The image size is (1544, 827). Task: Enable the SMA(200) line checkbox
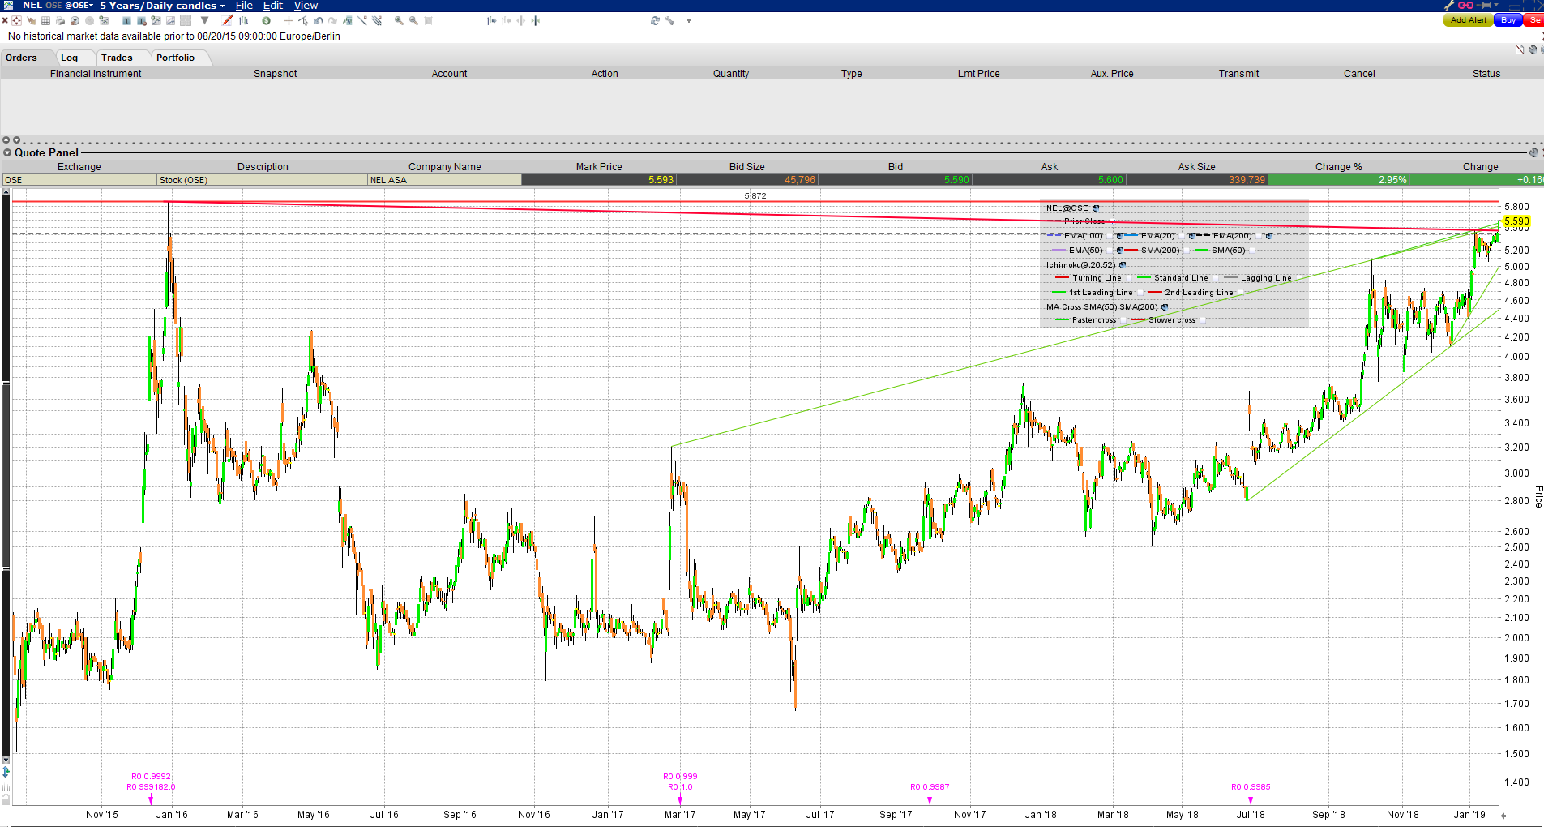pyautogui.click(x=1187, y=251)
